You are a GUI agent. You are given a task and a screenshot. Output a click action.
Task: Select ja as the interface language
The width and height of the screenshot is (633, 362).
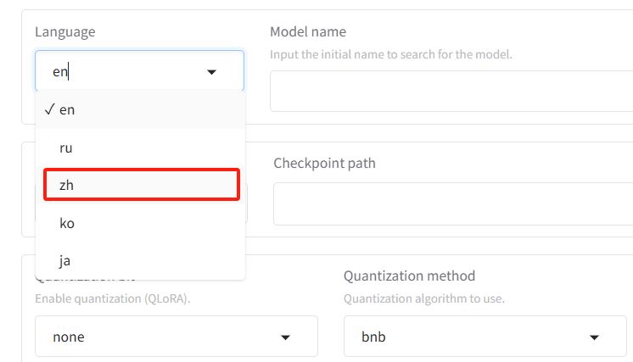click(x=140, y=261)
